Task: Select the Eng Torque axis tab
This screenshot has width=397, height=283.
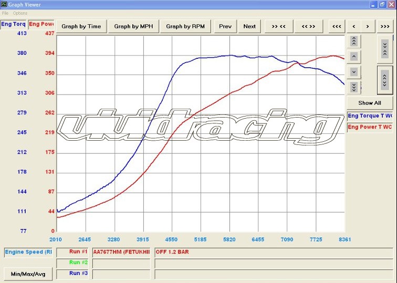Action: tap(13, 24)
